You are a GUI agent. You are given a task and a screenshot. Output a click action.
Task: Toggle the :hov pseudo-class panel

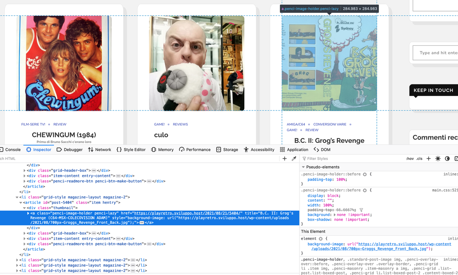coord(410,158)
